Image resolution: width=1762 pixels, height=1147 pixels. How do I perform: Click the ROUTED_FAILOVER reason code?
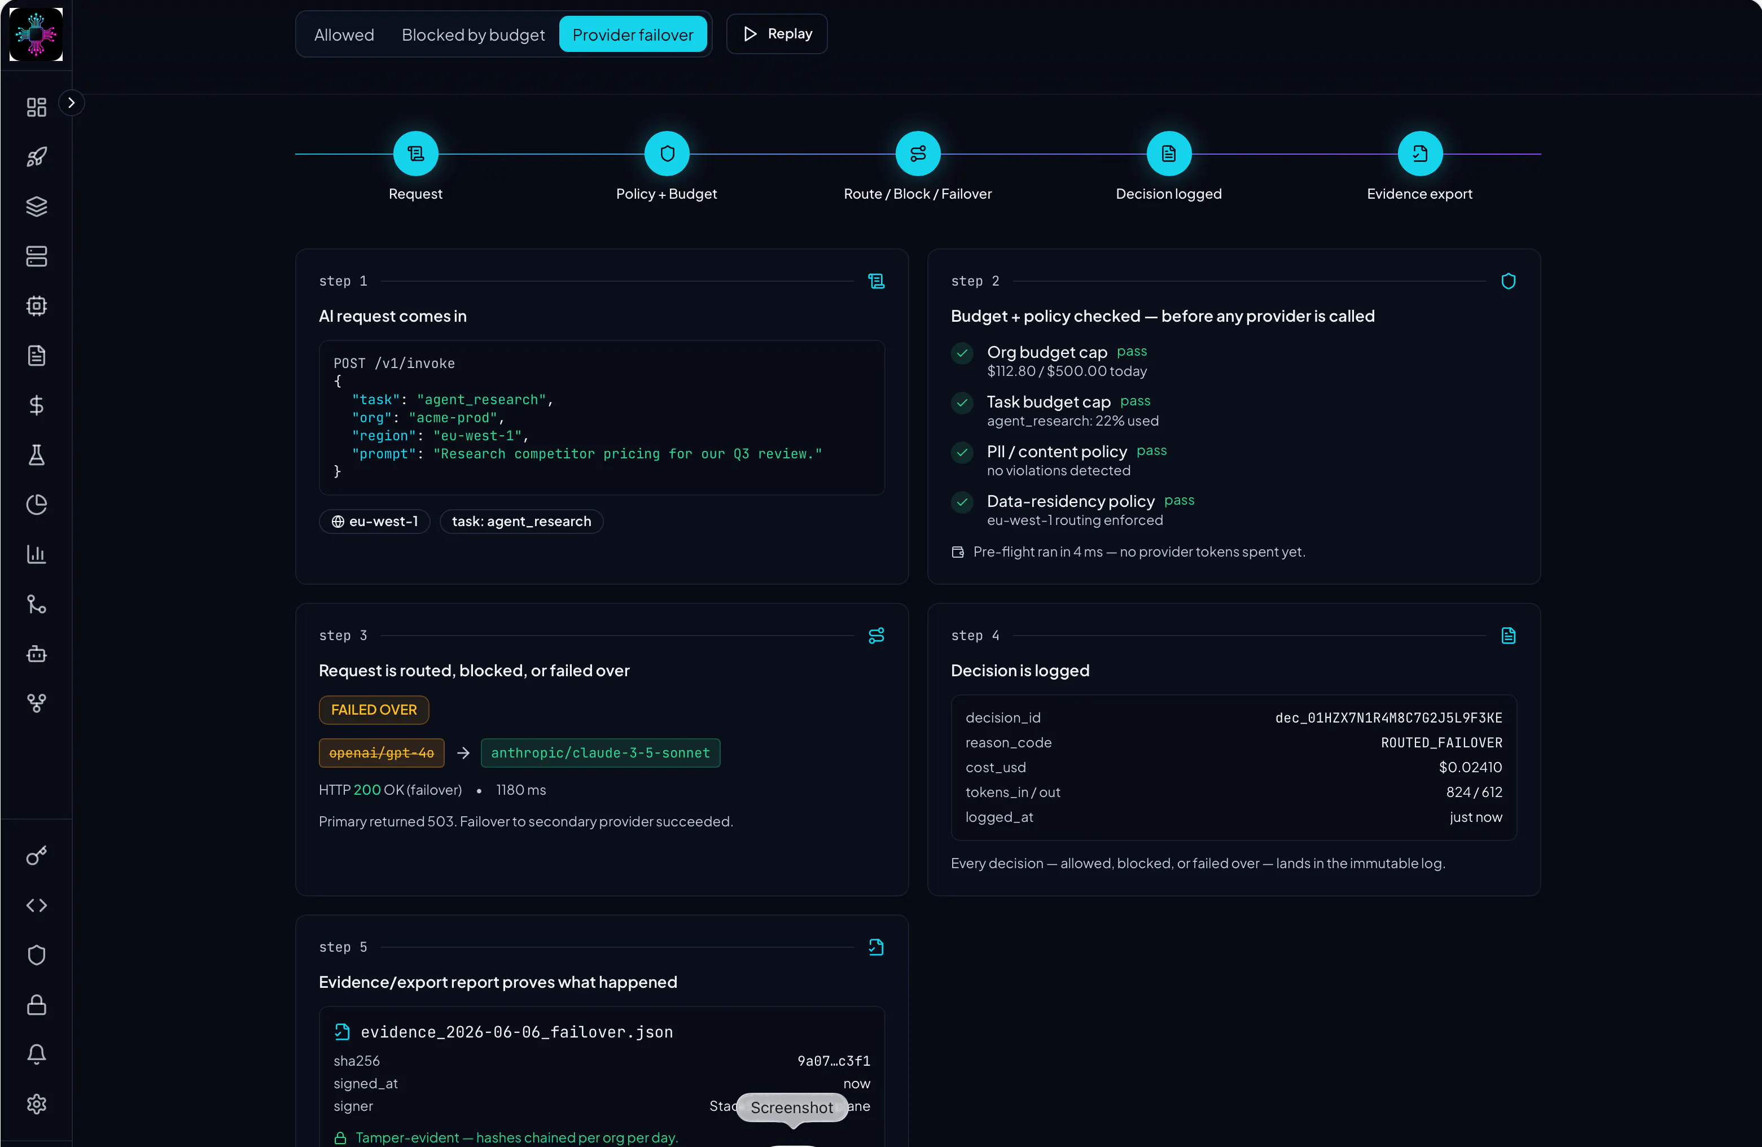(1441, 743)
